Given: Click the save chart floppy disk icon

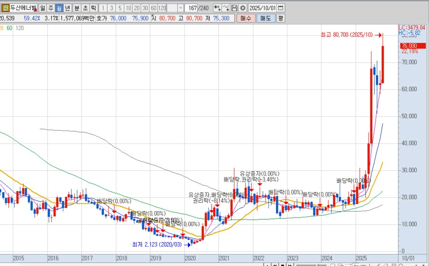Looking at the screenshot, I should [235, 8].
